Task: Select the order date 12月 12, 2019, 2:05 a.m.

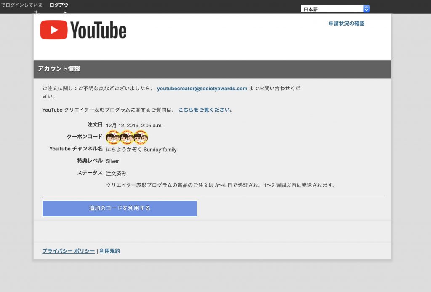Action: pyautogui.click(x=134, y=126)
